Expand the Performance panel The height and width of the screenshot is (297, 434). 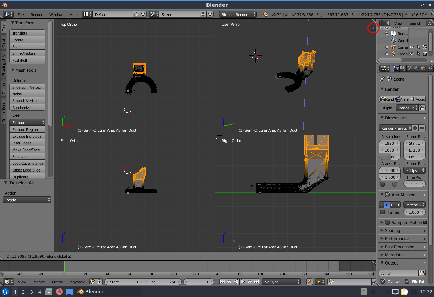click(397, 238)
